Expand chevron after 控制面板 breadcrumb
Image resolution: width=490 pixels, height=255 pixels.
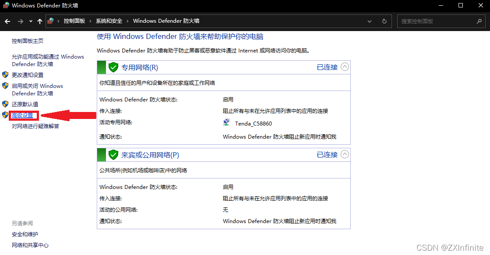pyautogui.click(x=90, y=21)
